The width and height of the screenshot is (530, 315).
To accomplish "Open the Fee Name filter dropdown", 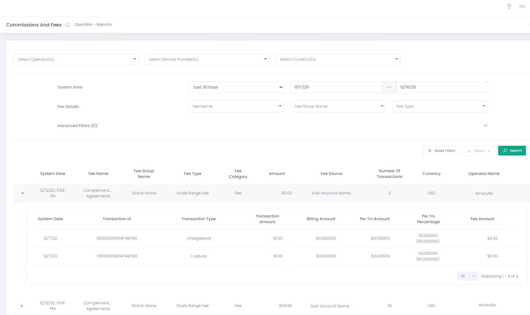I will click(236, 106).
